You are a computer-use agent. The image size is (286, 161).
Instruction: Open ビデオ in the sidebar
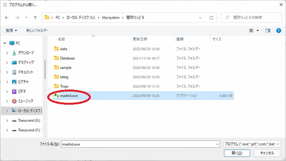click(x=22, y=91)
